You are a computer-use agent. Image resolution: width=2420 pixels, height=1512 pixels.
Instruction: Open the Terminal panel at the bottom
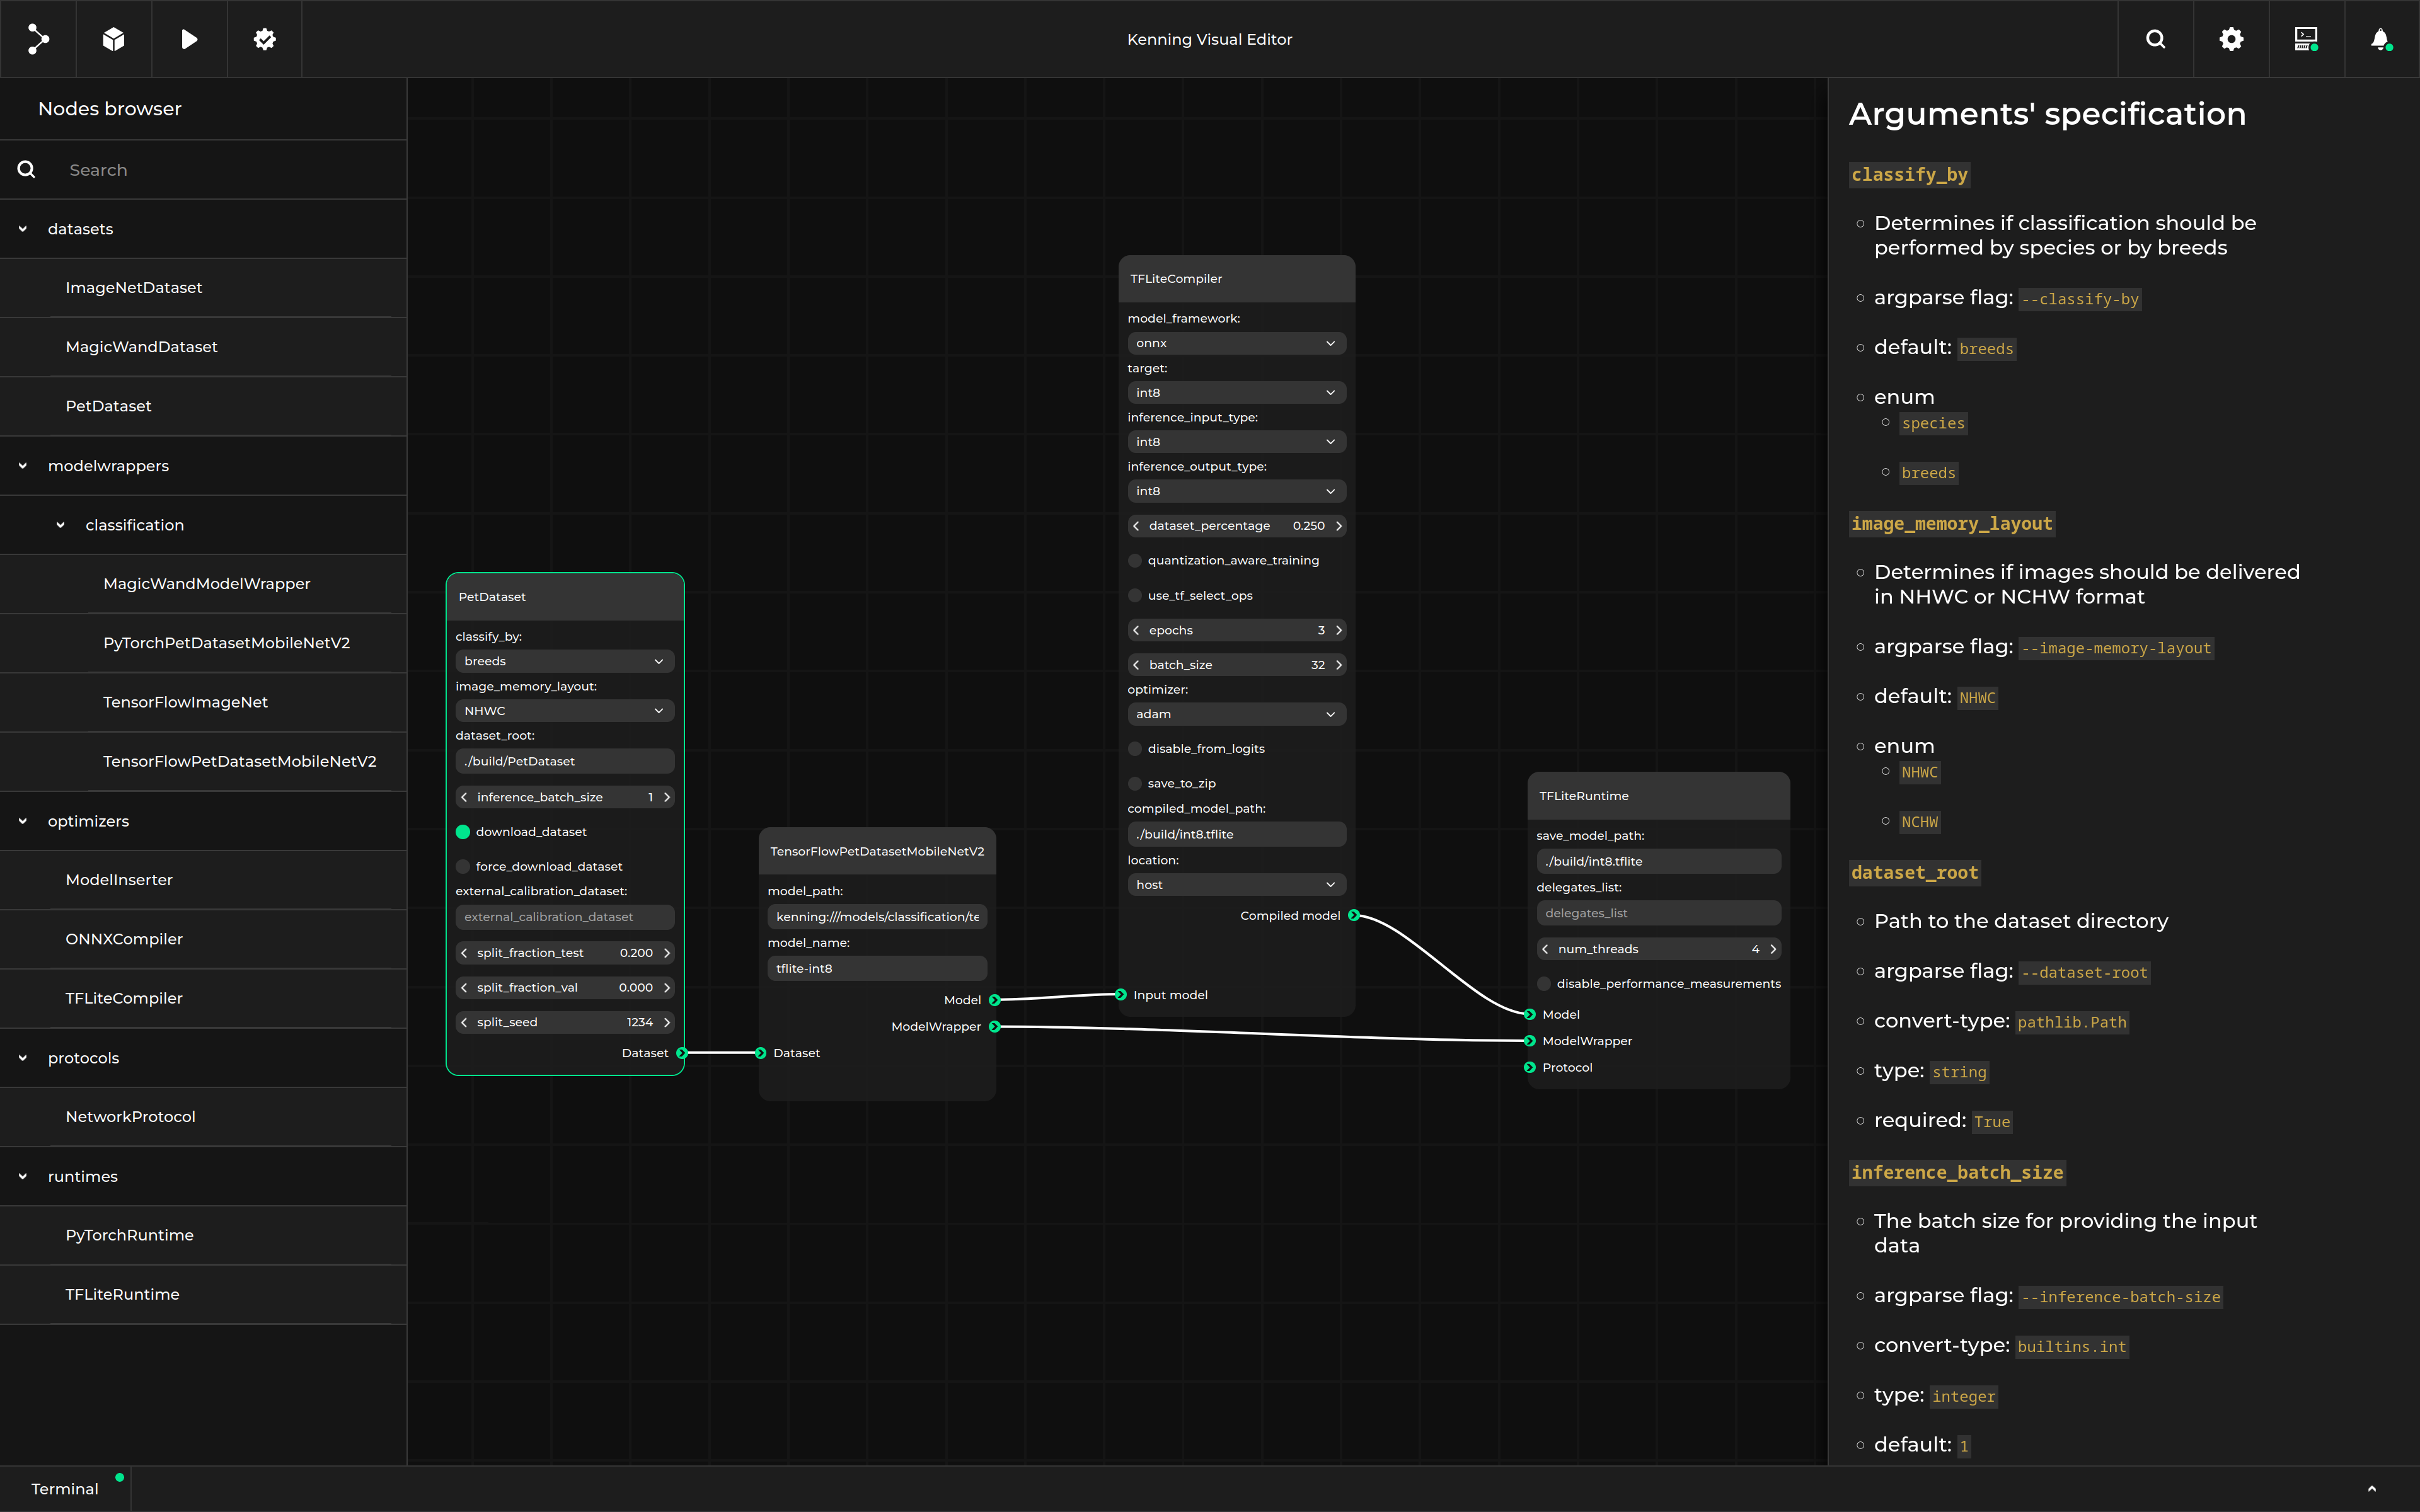(x=66, y=1488)
